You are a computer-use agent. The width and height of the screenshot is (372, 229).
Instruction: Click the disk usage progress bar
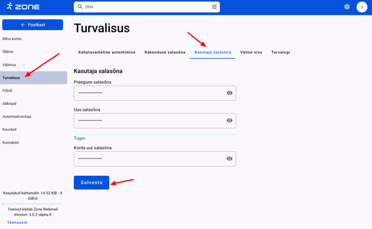(32, 204)
